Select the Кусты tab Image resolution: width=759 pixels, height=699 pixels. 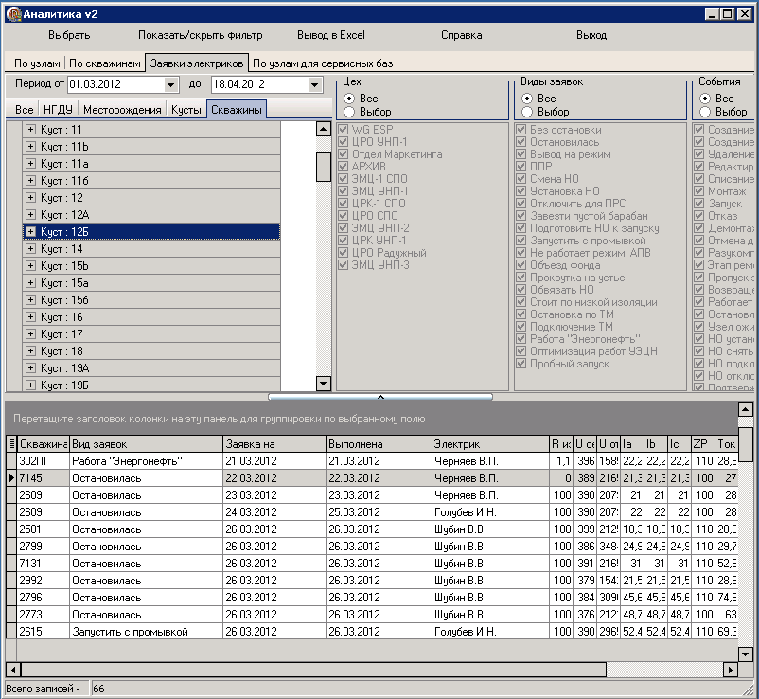(185, 110)
